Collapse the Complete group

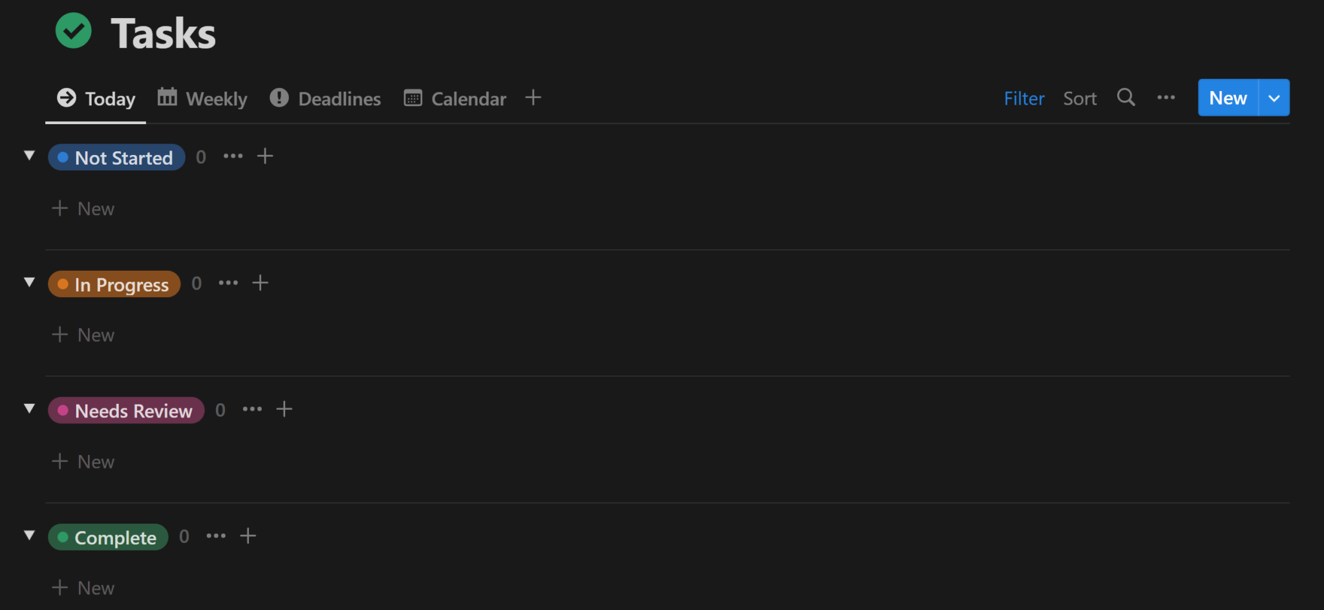coord(29,536)
